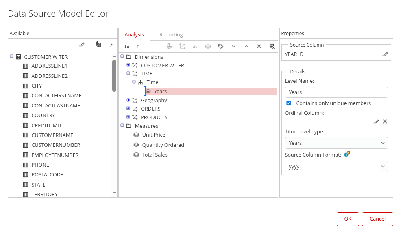Viewport: 401px width, 234px height.
Task: Edit the YEAR ID source column pencil
Action: pos(385,54)
